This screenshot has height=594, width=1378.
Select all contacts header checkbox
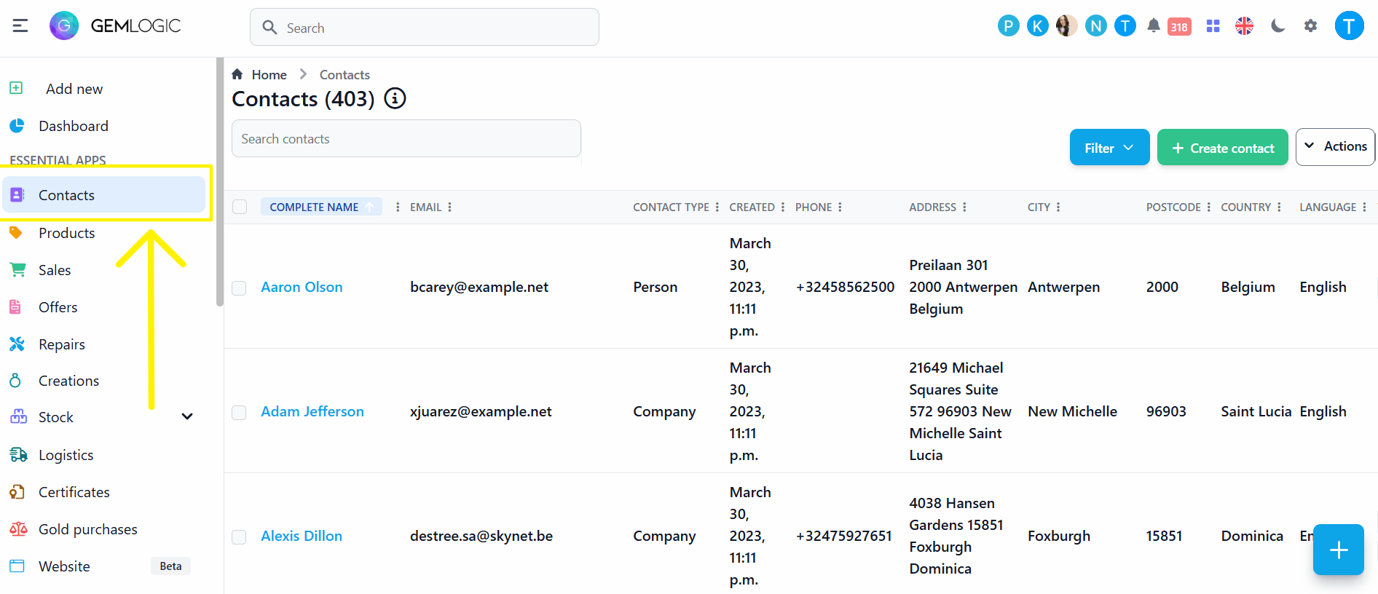tap(240, 207)
